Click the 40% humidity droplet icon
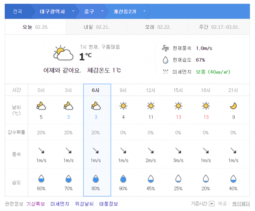 (x=233, y=178)
